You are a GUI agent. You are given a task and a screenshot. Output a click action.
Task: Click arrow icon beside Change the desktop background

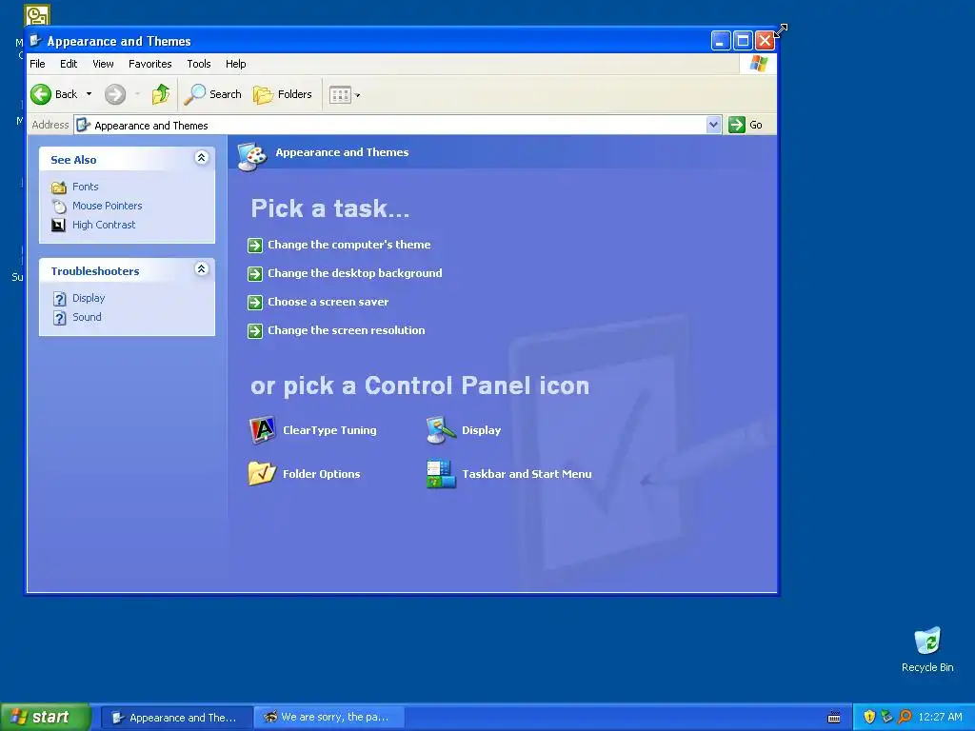pos(255,274)
